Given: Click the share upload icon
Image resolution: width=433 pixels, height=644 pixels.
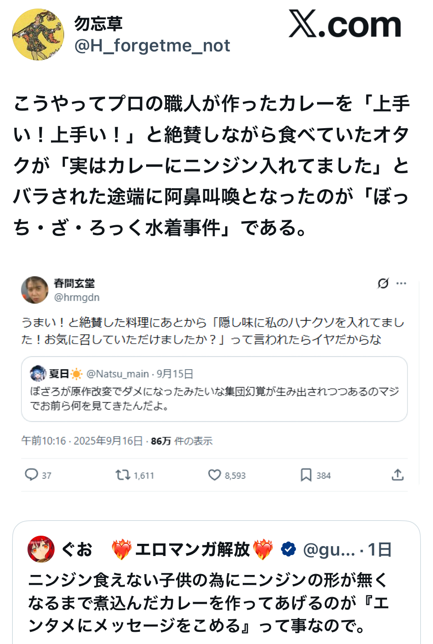Looking at the screenshot, I should click(397, 475).
